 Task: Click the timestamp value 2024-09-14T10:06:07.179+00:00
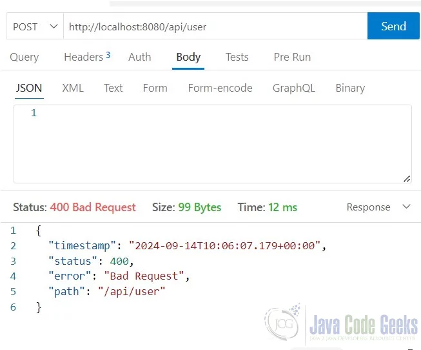[224, 245]
